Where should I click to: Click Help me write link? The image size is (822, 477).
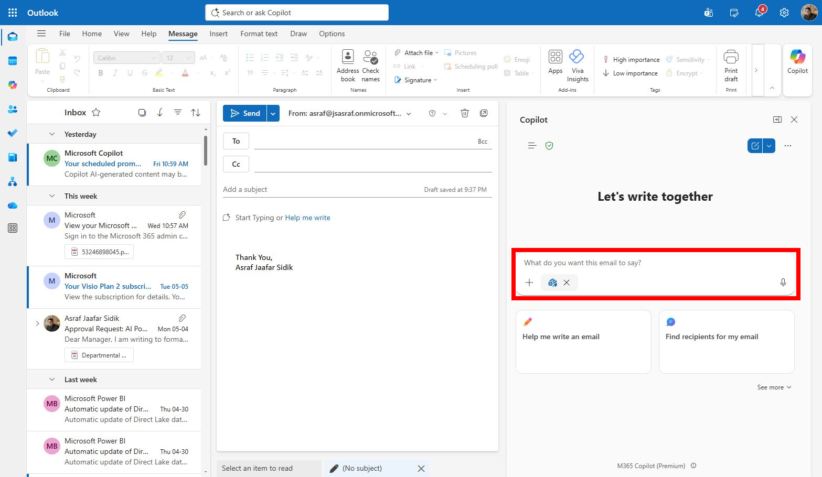click(307, 218)
